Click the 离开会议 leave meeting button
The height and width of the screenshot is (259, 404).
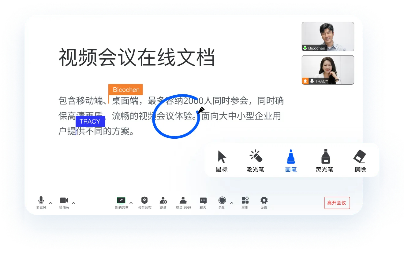tap(337, 203)
